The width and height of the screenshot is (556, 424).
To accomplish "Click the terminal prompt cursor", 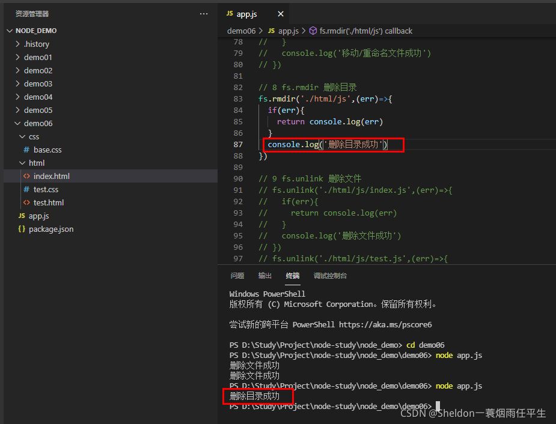I will 438,405.
